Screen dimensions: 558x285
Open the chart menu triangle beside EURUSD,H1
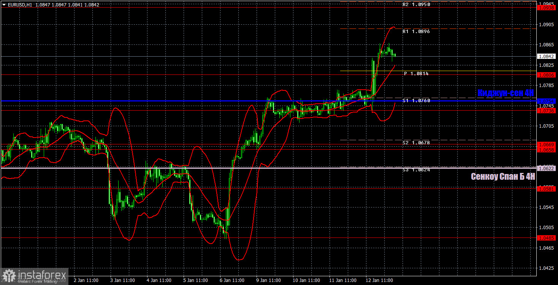point(3,5)
